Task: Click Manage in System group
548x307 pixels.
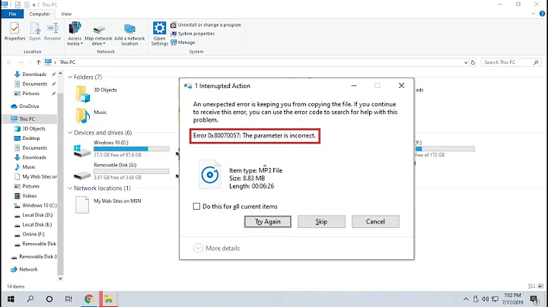Action: coord(183,43)
